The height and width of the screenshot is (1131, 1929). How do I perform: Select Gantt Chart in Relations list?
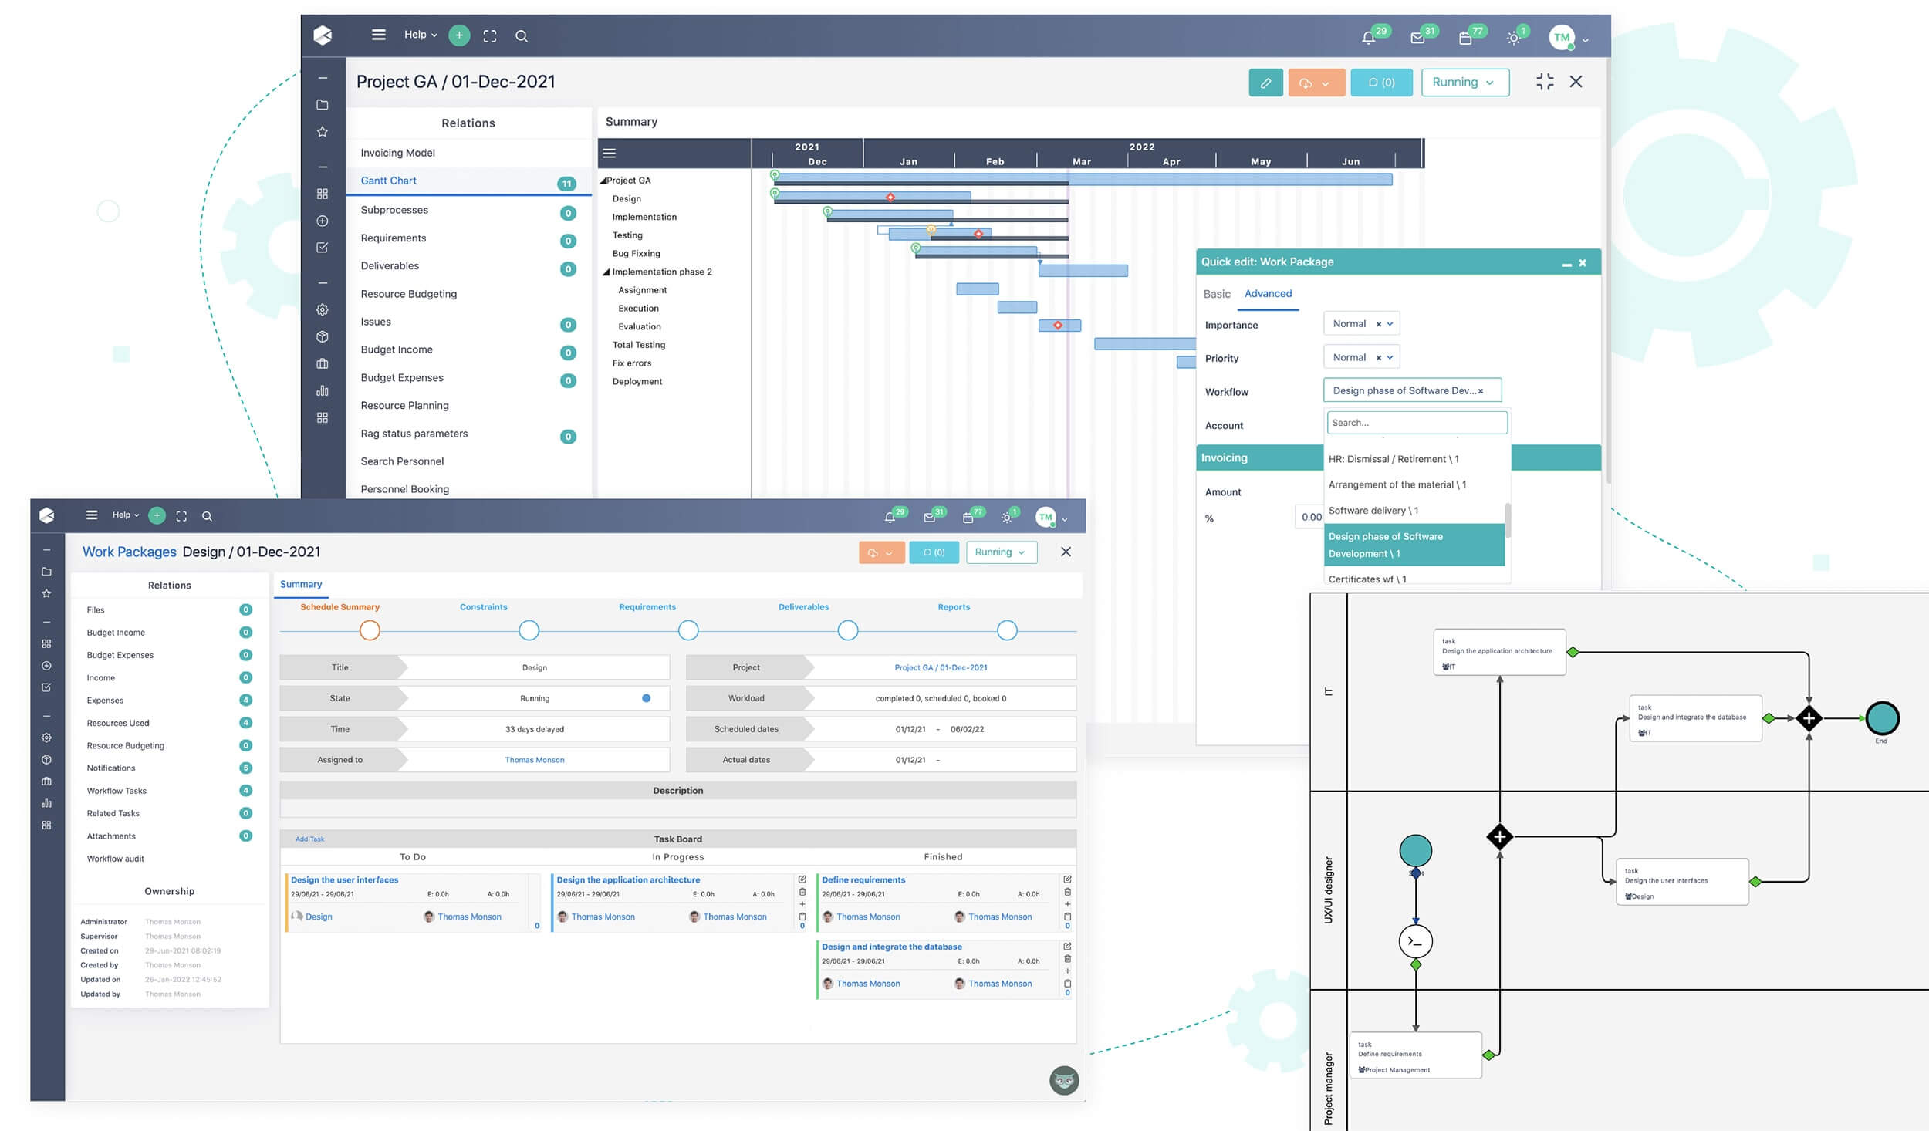(x=389, y=181)
